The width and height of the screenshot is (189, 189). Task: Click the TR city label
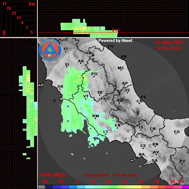100,93
